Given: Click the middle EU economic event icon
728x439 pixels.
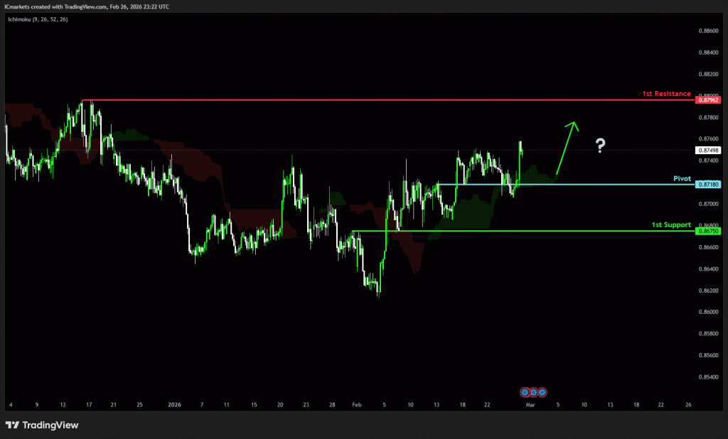Looking at the screenshot, I should (533, 392).
